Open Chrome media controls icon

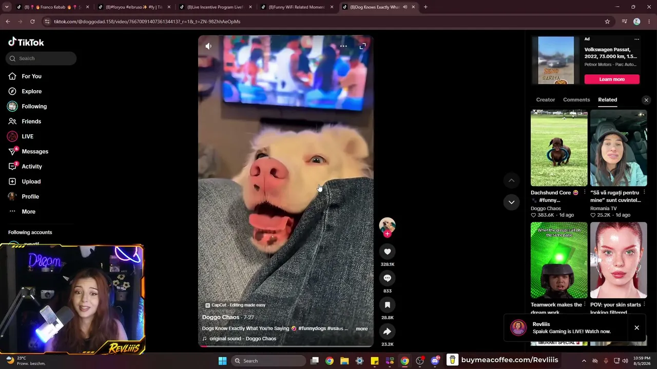624,22
